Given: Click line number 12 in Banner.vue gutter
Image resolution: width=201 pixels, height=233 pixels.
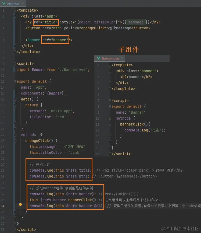Looking at the screenshot, I should tap(98, 130).
